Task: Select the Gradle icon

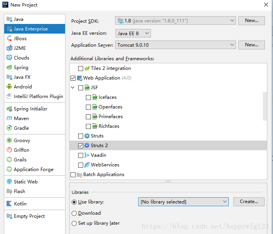Action: [9, 128]
